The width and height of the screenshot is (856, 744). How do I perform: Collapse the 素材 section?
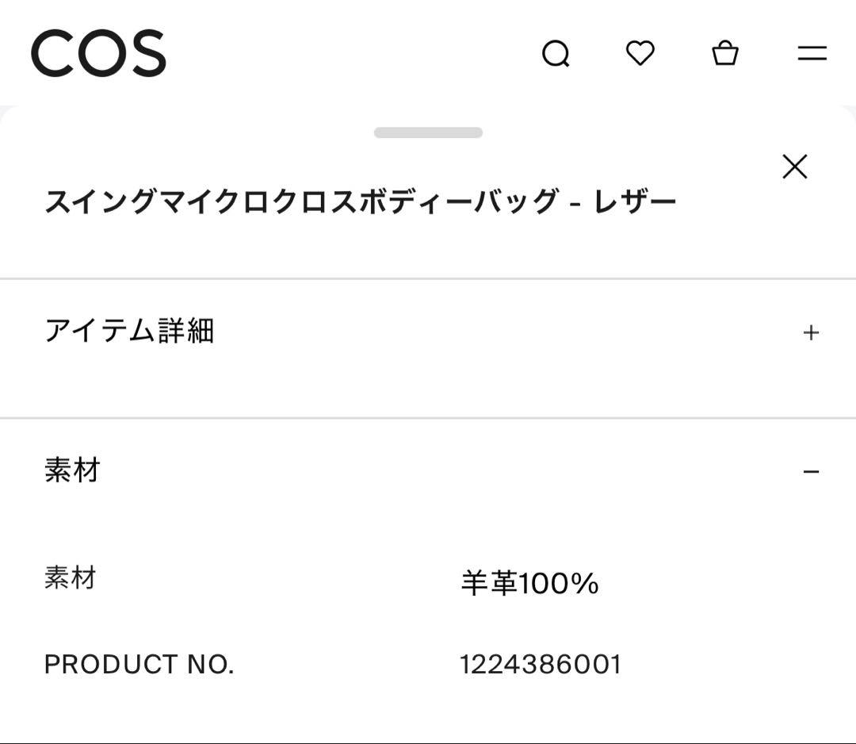428,470
